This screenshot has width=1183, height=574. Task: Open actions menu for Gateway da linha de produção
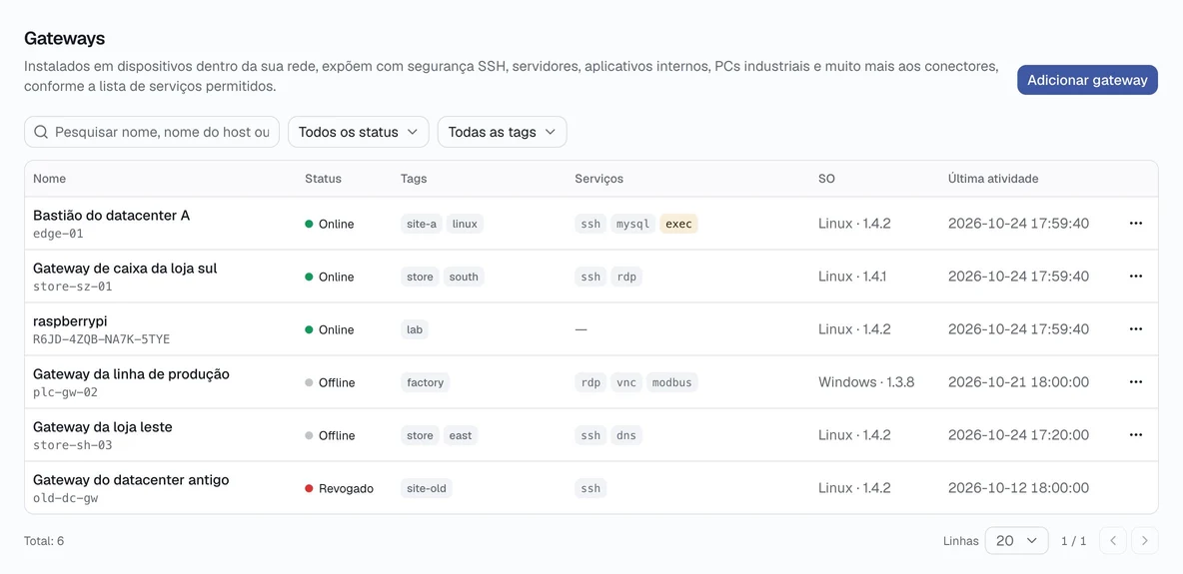(1135, 381)
